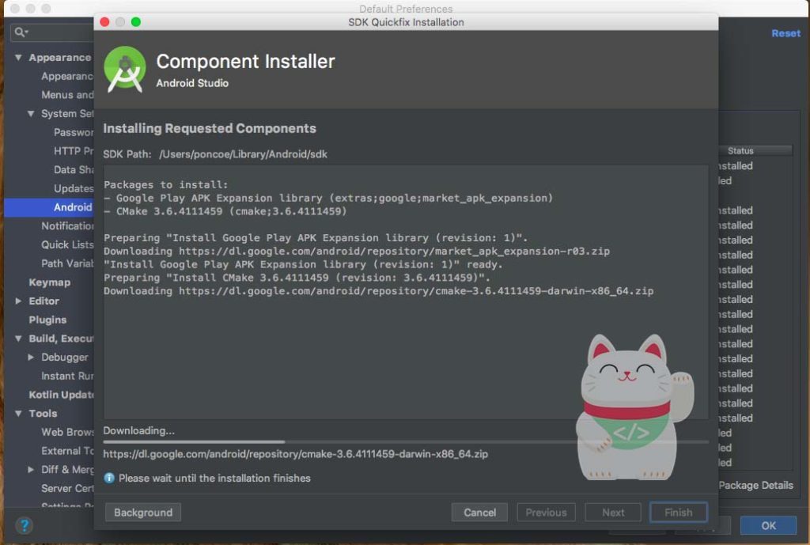Viewport: 810px width, 545px height.
Task: Click the green zoom button of SDK Quickfix
Action: click(x=136, y=22)
